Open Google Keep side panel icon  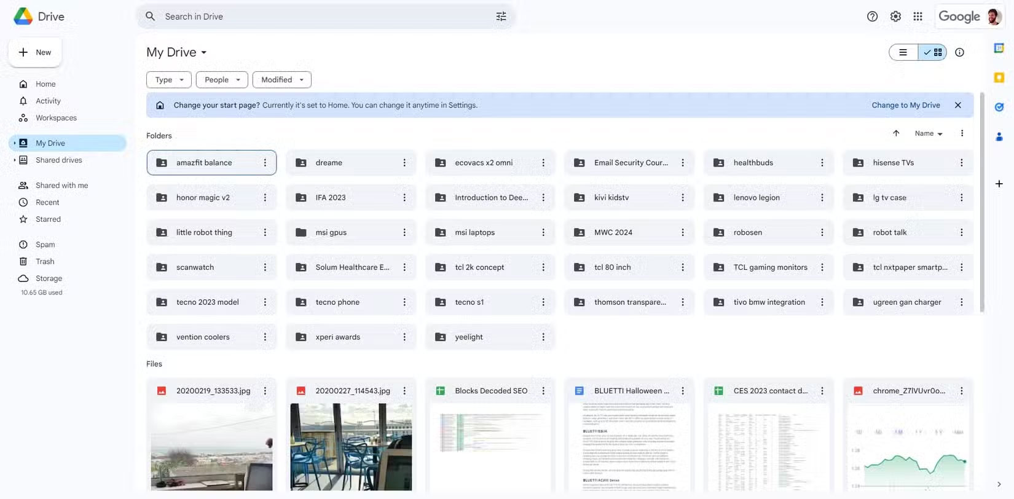coord(999,77)
